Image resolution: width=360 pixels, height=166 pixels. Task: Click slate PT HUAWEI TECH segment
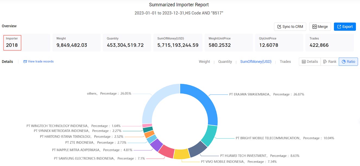pyautogui.click(x=198, y=150)
